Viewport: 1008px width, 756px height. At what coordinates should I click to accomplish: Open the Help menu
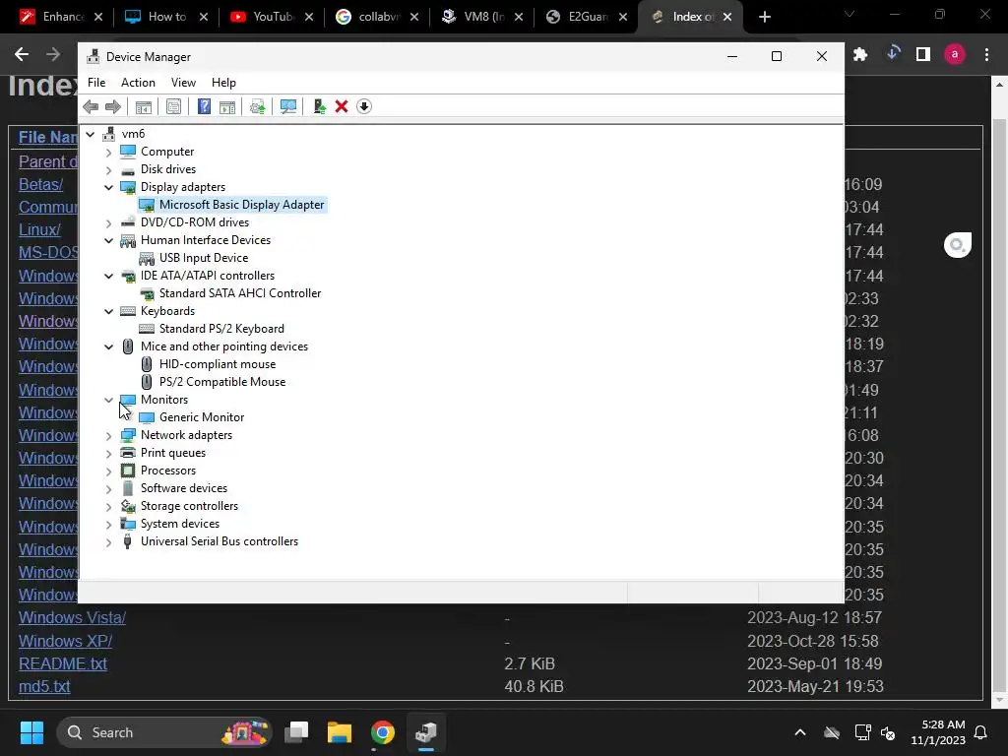click(223, 83)
